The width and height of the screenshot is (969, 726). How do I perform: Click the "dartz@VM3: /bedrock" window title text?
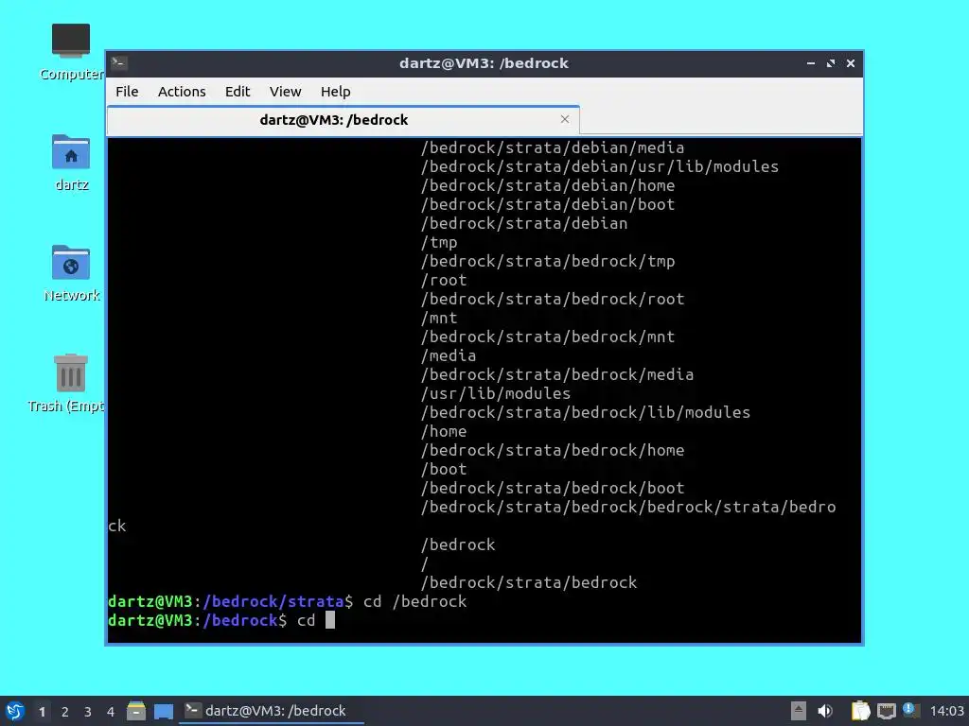coord(484,63)
